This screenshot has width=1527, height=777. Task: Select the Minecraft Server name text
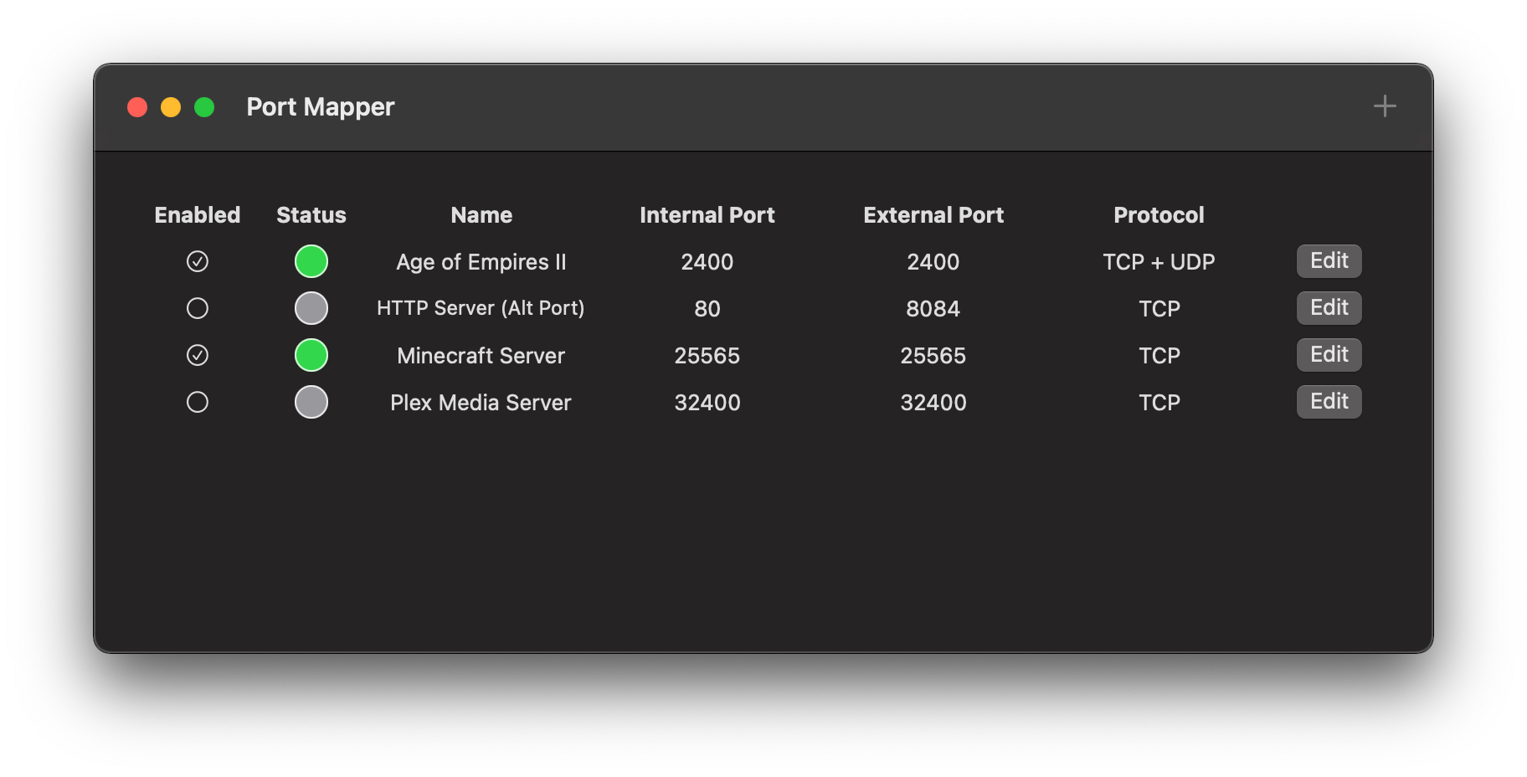[x=481, y=356]
